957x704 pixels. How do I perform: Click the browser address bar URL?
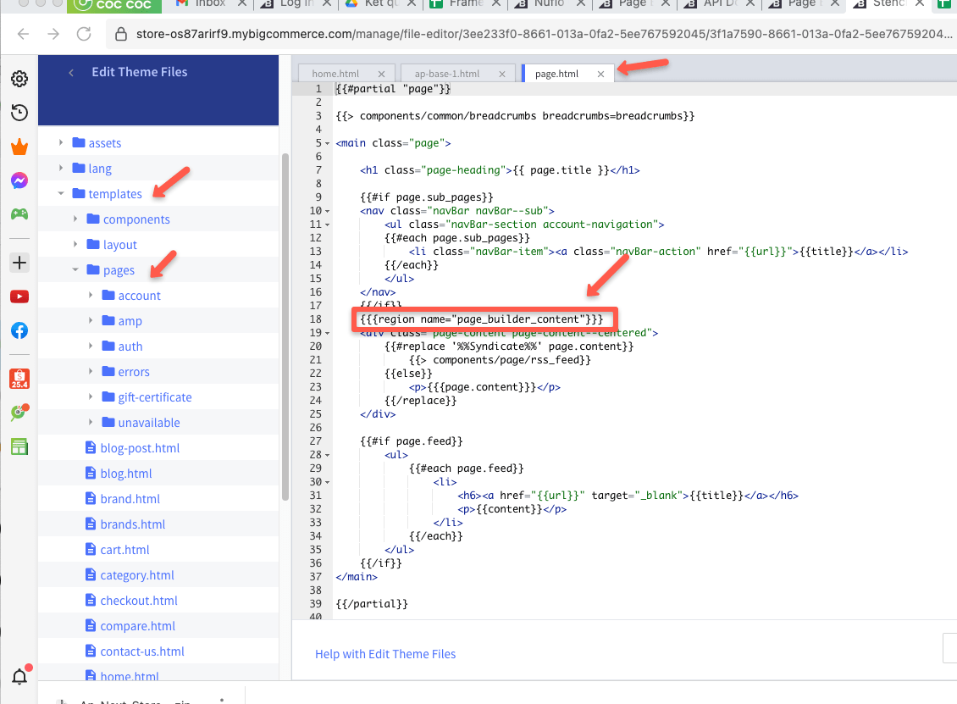coord(543,34)
